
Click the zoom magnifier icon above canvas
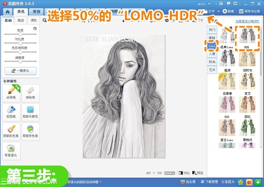[44, 20]
